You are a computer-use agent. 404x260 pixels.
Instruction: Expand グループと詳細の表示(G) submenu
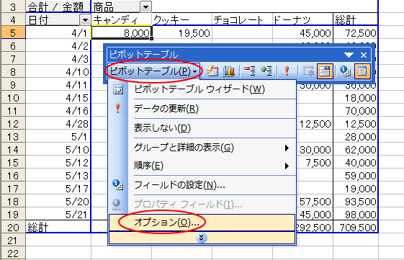(202, 148)
